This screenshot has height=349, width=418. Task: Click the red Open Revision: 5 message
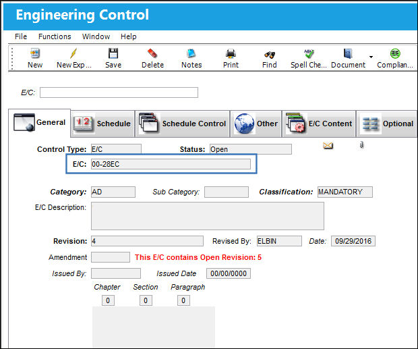point(198,257)
